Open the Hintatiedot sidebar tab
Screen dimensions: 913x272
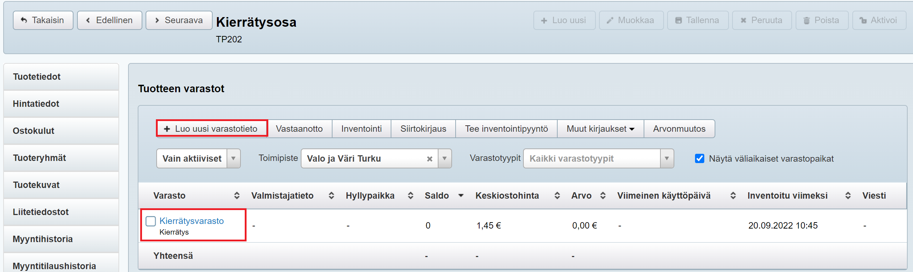pos(36,104)
